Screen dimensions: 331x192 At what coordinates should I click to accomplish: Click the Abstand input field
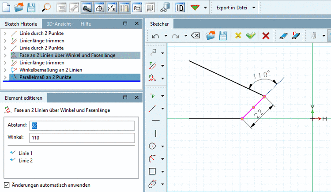82,126
